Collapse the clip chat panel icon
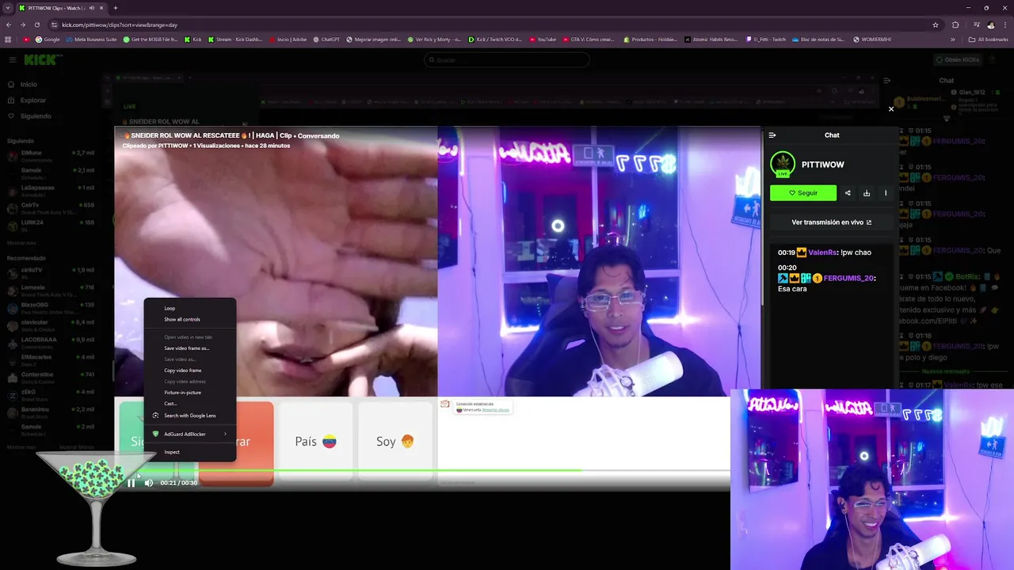The image size is (1014, 570). pyautogui.click(x=772, y=135)
